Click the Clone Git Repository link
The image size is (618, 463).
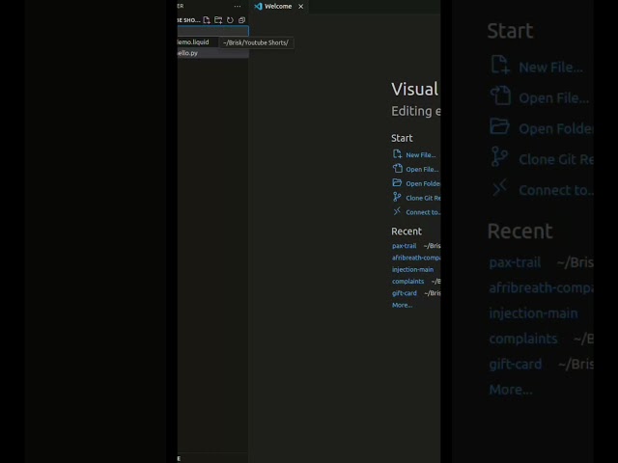(423, 198)
